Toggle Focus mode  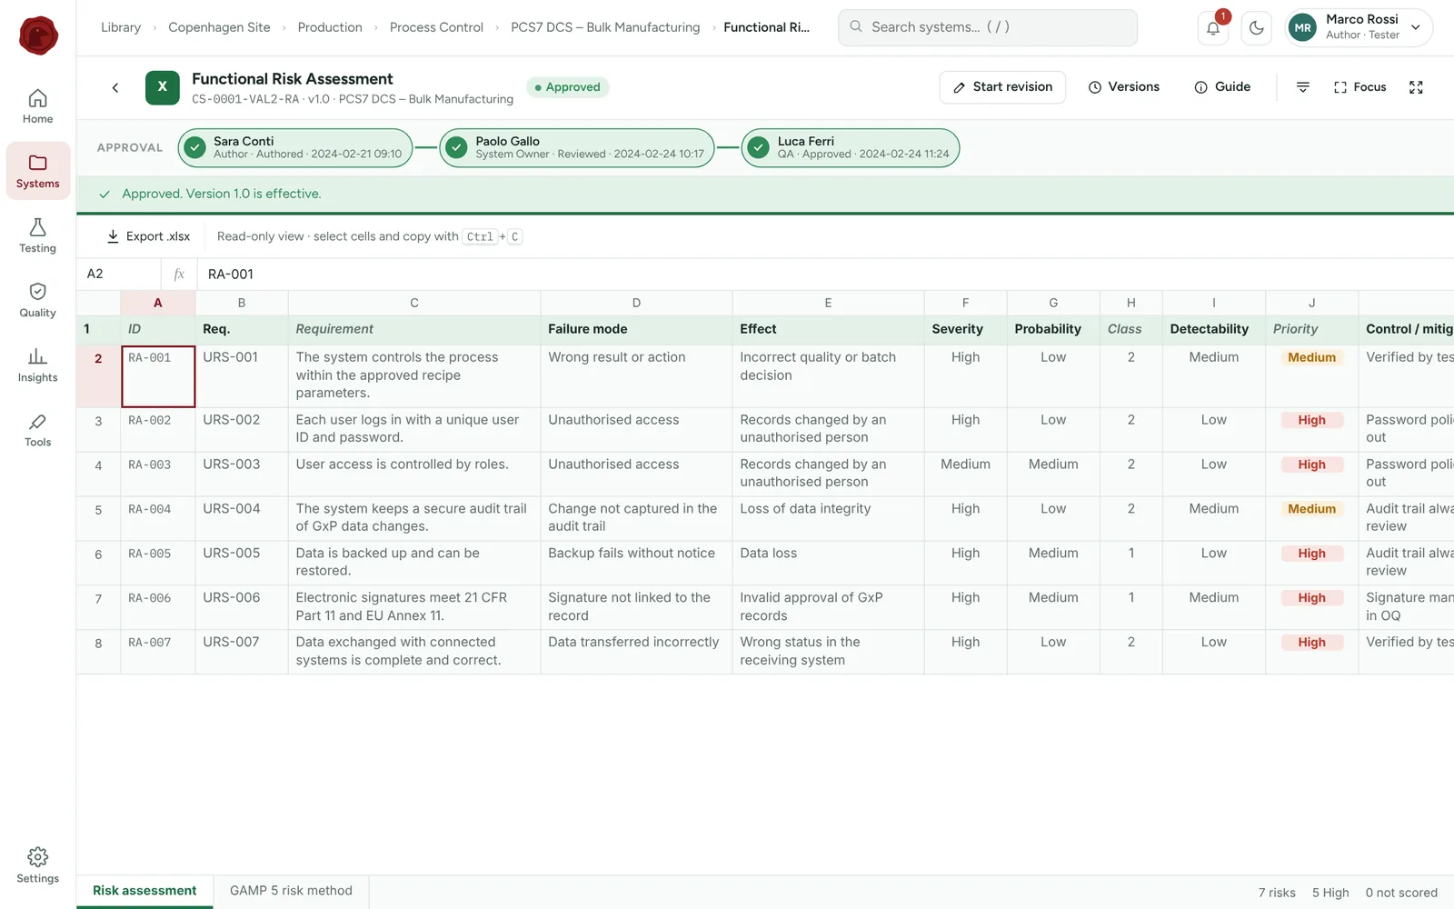(x=1360, y=87)
